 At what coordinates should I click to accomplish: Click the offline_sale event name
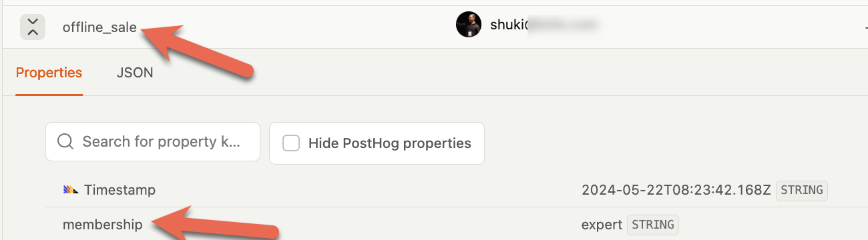click(99, 27)
